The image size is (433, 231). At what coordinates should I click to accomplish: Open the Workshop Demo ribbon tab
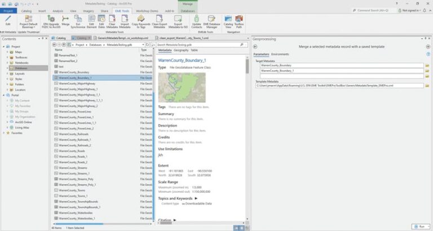pos(147,11)
